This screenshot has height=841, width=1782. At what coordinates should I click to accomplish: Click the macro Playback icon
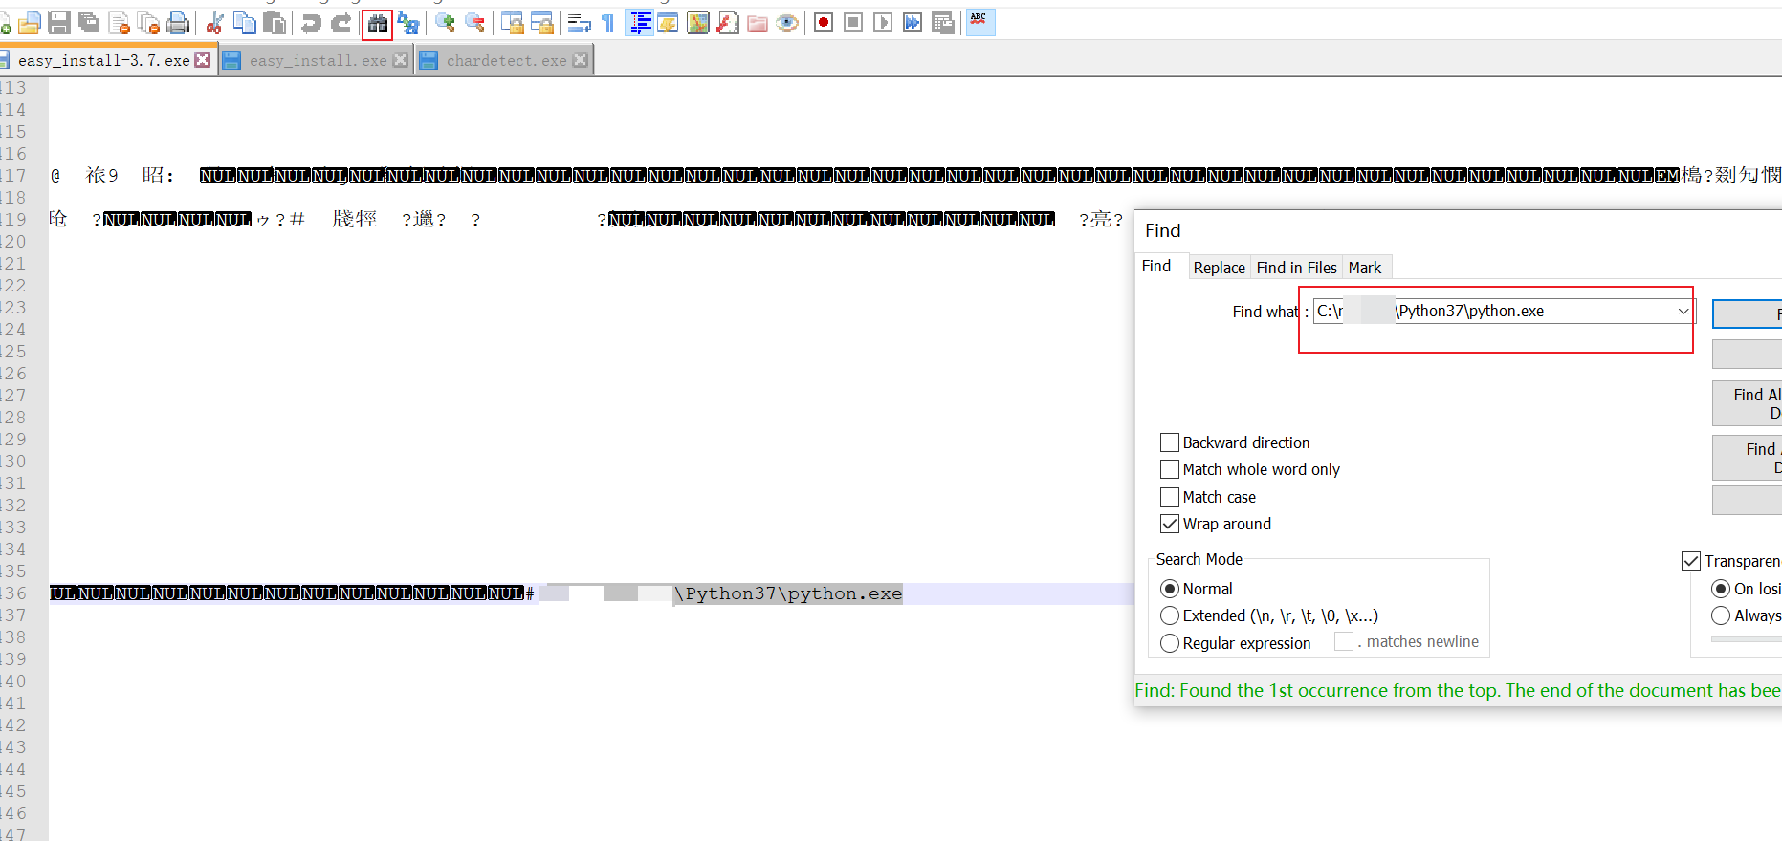[883, 23]
